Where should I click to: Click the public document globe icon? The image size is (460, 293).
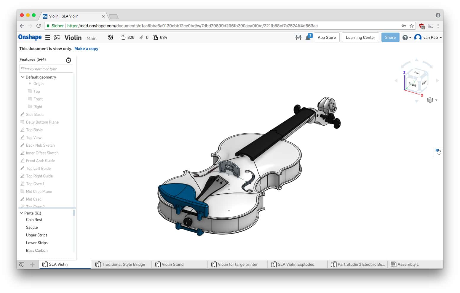[x=110, y=37]
